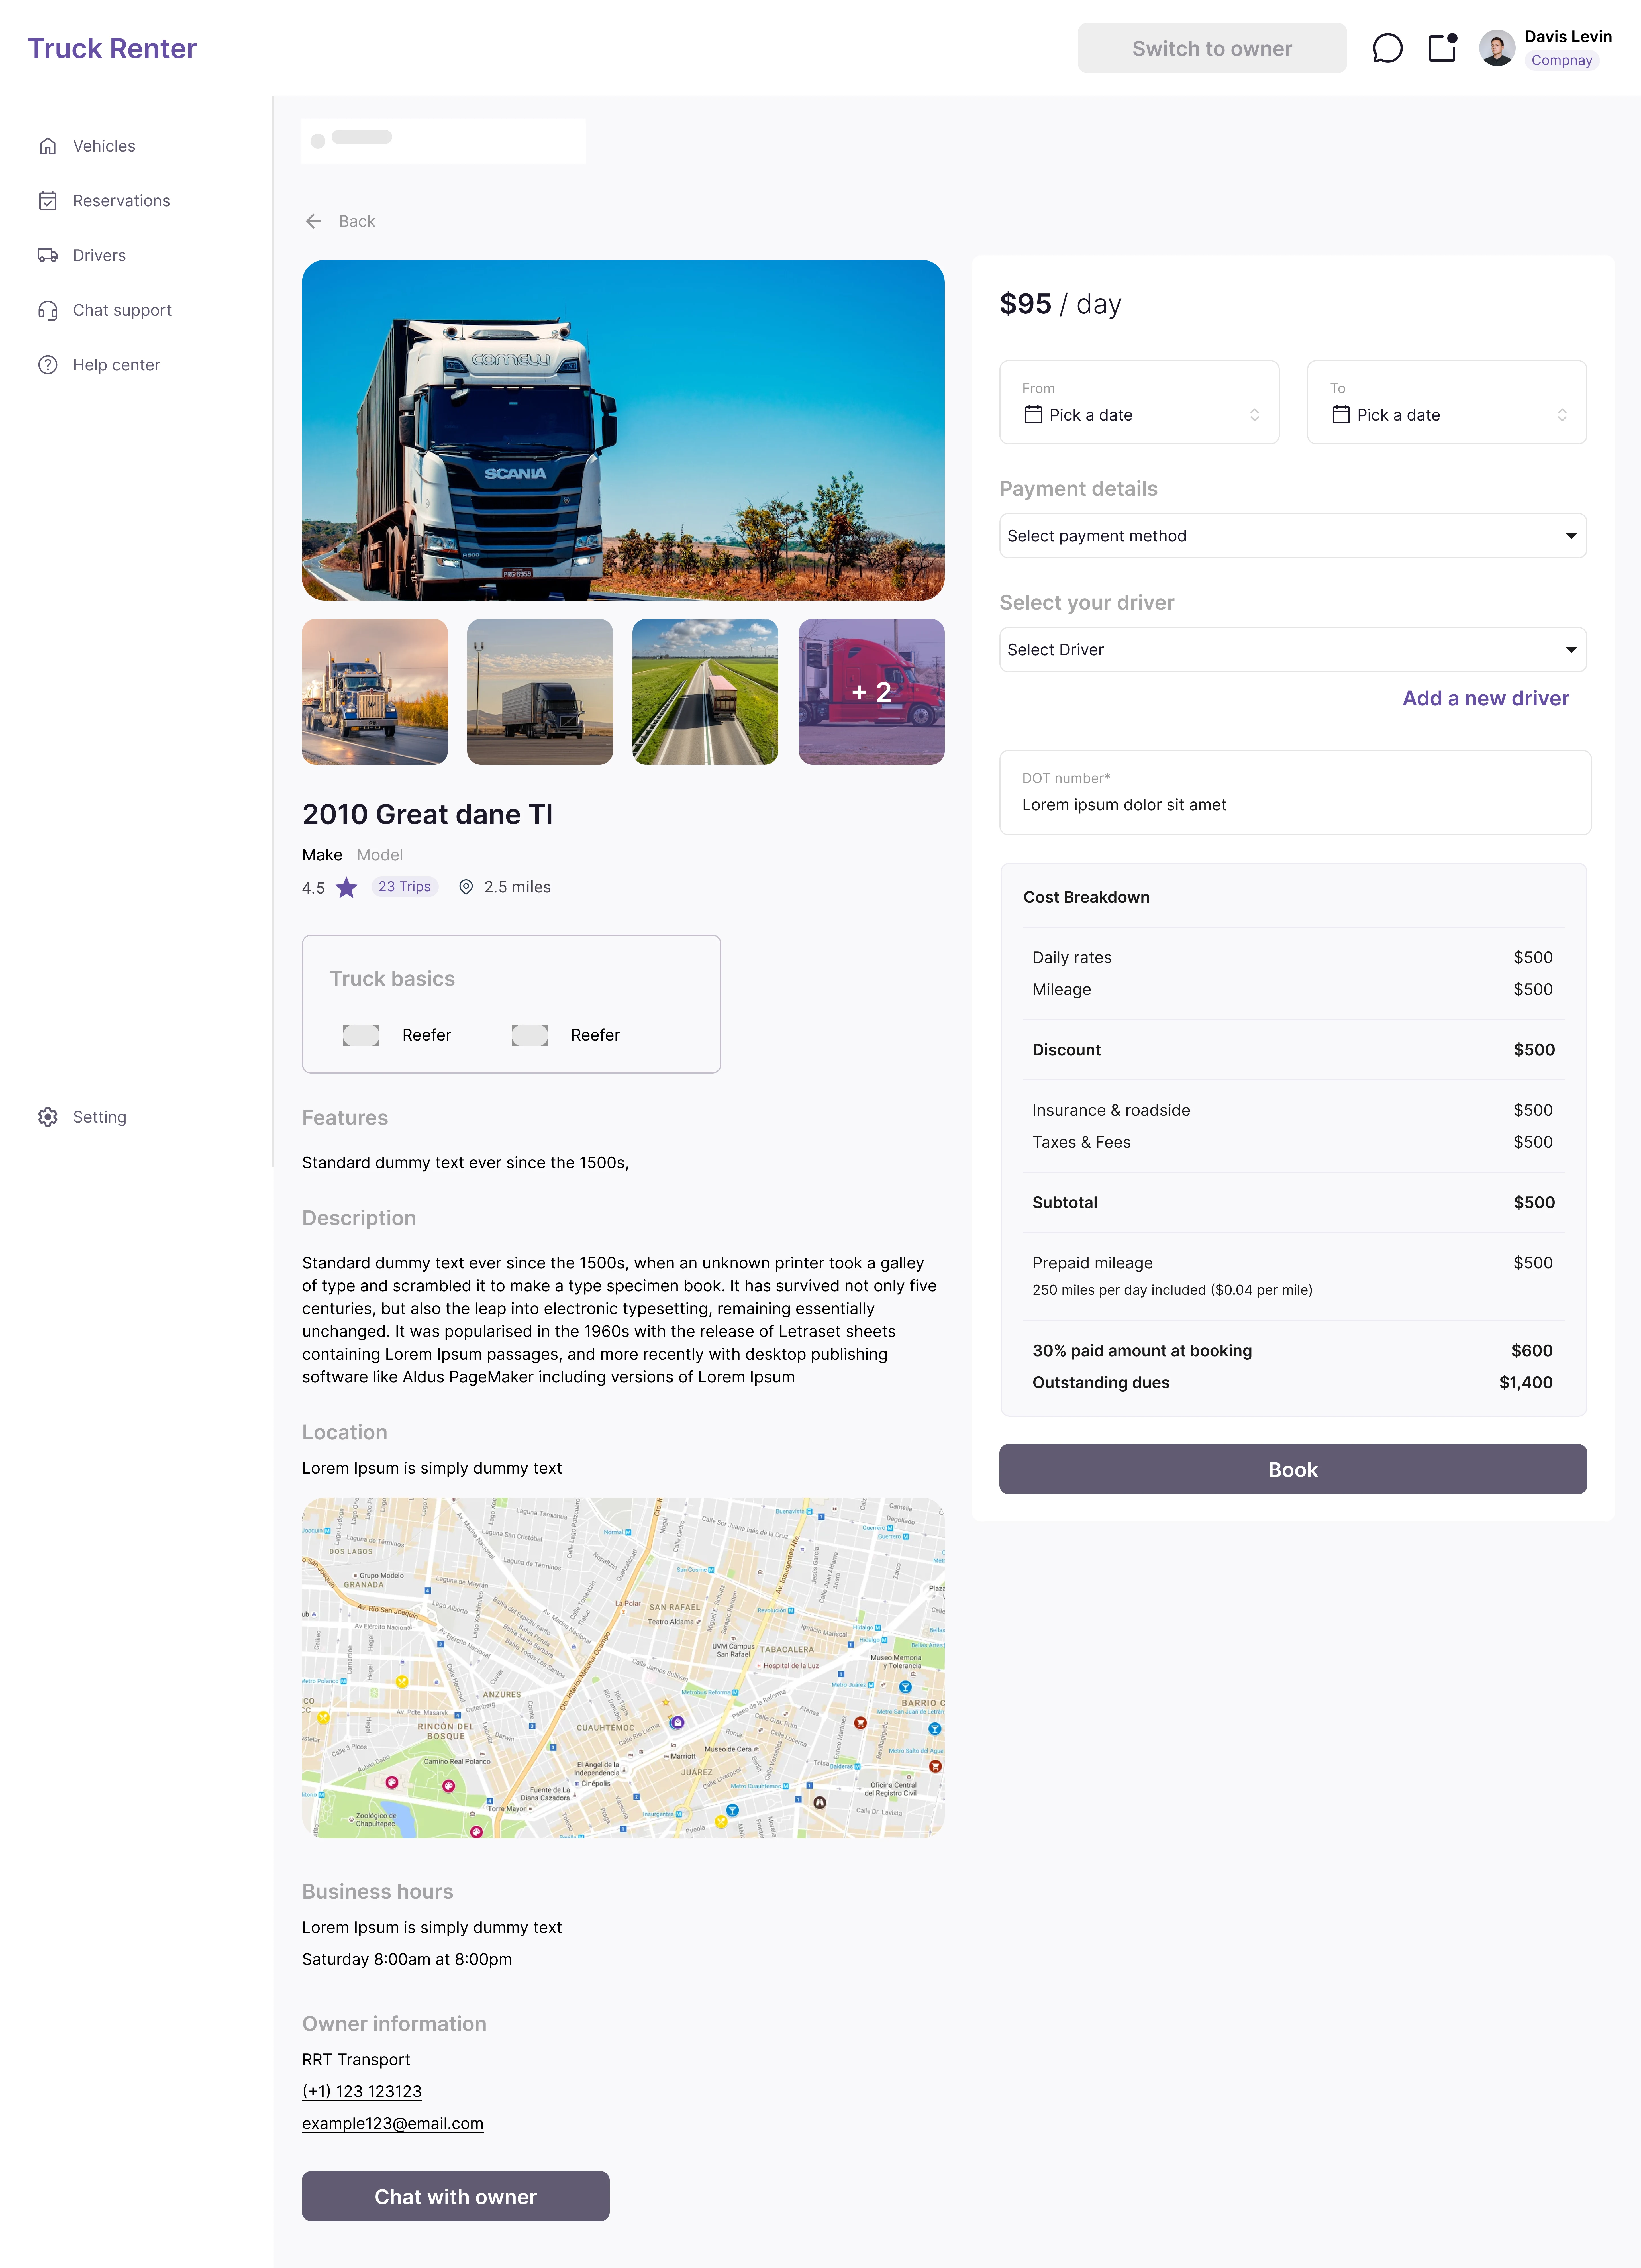Click the Book button
Image resolution: width=1641 pixels, height=2268 pixels.
(x=1292, y=1469)
